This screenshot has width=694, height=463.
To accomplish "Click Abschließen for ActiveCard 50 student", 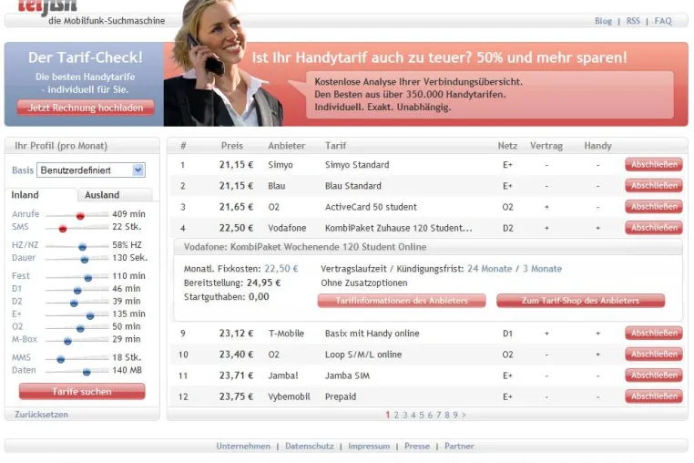I will (654, 207).
